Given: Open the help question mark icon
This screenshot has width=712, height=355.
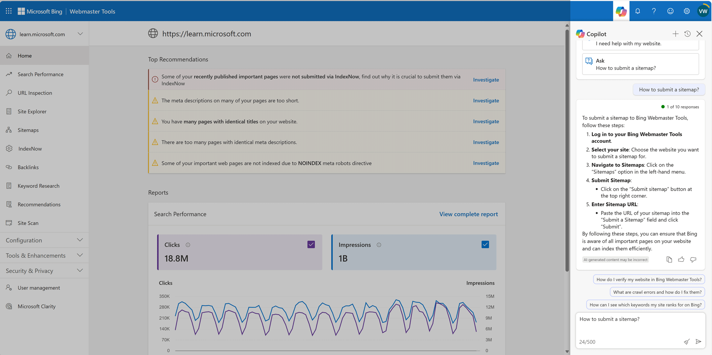Looking at the screenshot, I should click(654, 11).
